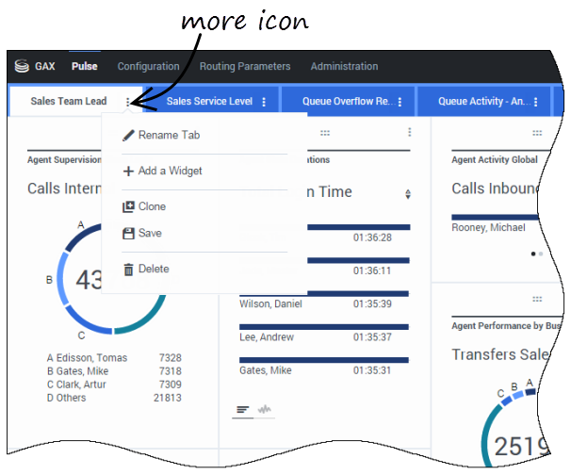This screenshot has height=475, width=571.
Task: Click Wilson, Daniel row
Action: click(324, 300)
